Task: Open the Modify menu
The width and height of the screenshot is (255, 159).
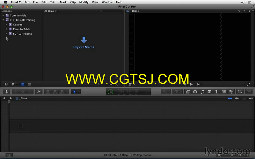Action: pos(84,2)
